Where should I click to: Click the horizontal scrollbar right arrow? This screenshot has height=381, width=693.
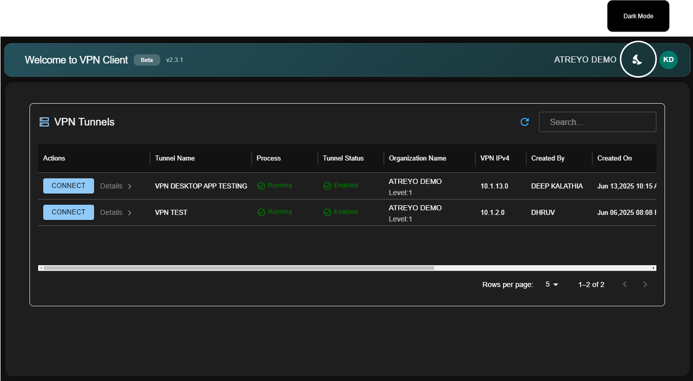point(654,268)
